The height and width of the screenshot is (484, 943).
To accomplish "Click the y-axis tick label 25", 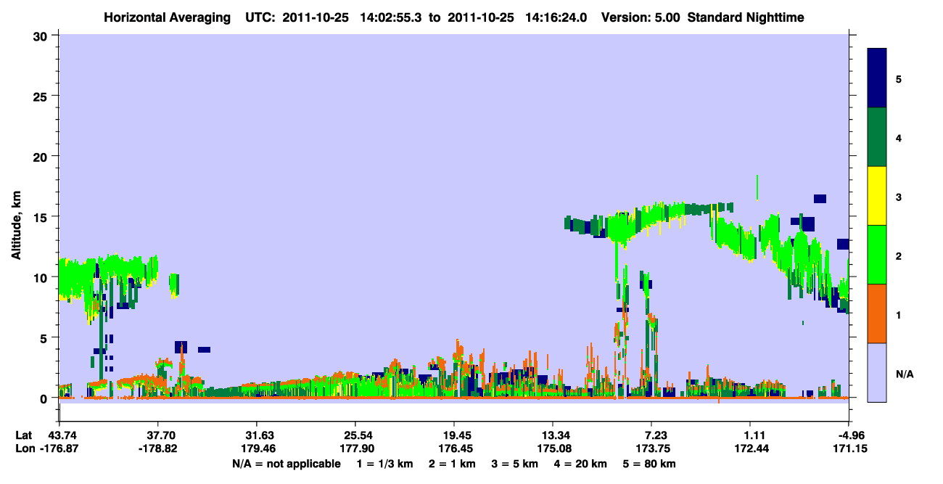I will point(41,96).
